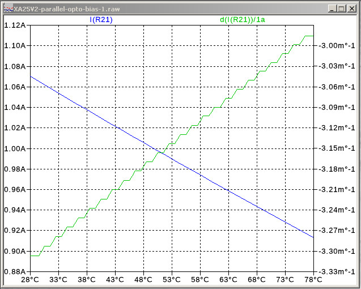This screenshot has height=289, width=361.
Task: Click left axis label 0.88A
Action: point(15,271)
